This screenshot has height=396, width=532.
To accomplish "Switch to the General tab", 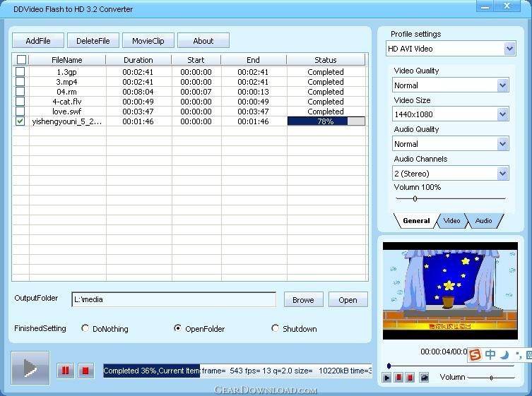I will pos(416,221).
